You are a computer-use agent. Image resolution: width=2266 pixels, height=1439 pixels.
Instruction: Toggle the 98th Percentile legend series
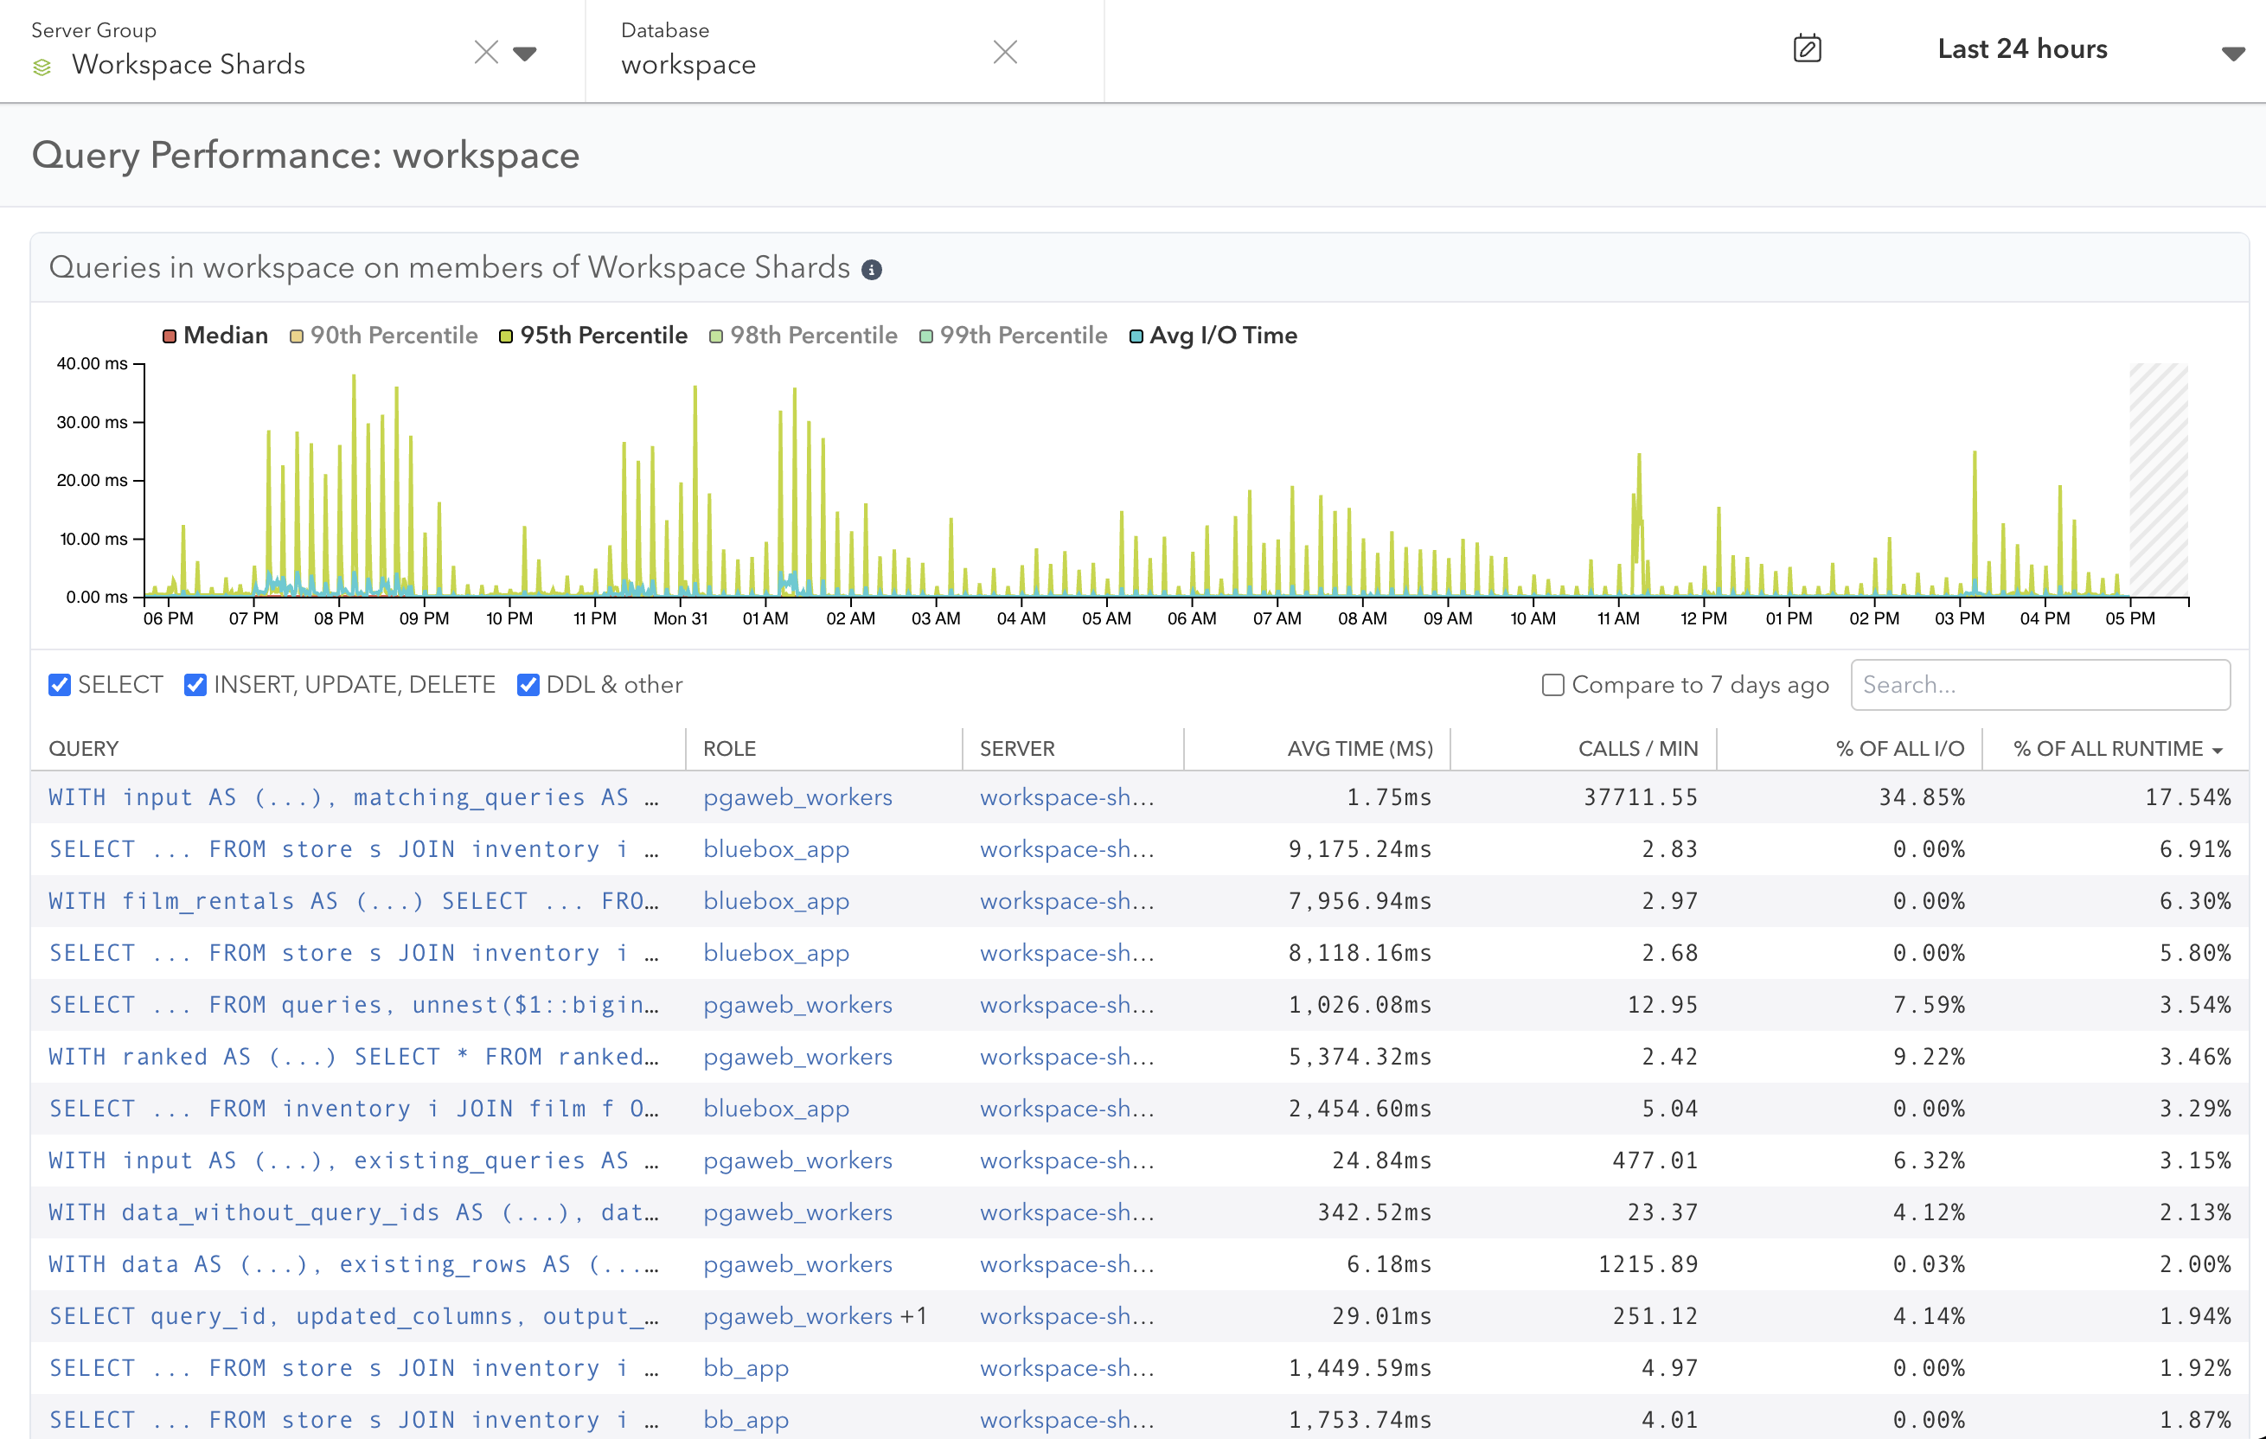click(x=803, y=336)
